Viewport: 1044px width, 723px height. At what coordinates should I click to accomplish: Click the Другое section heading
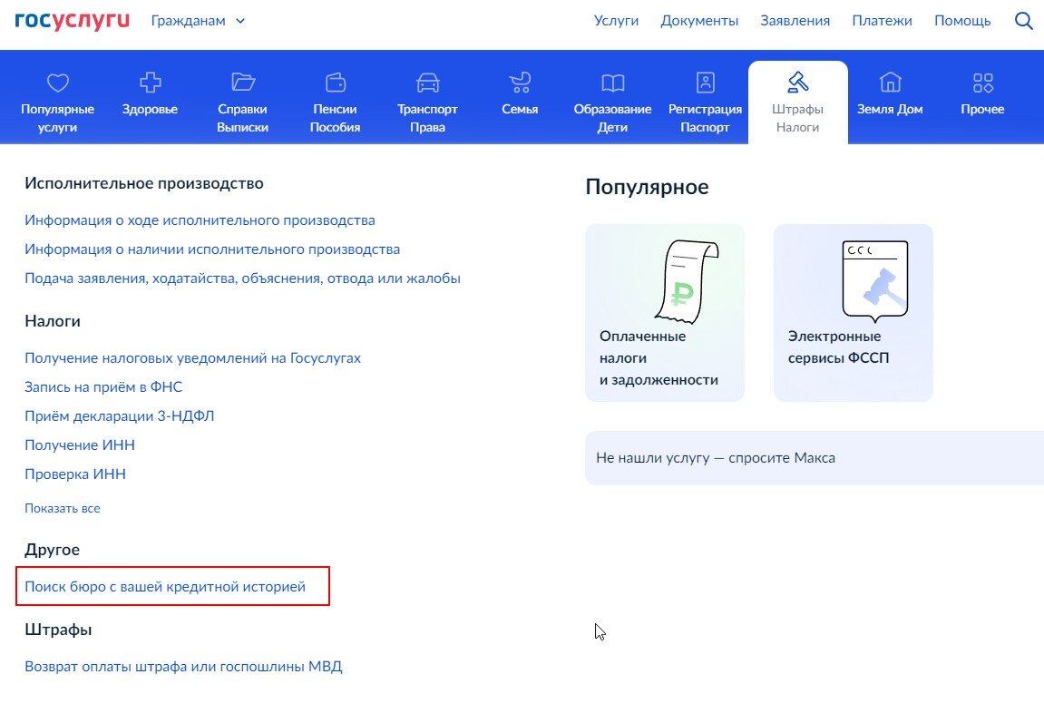pyautogui.click(x=52, y=550)
